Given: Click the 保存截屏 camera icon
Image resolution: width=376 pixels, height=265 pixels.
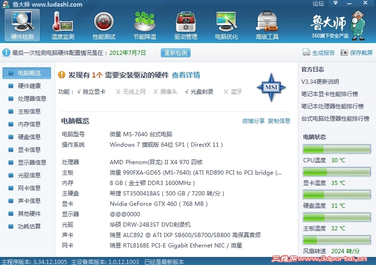Looking at the screenshot, I should (344, 52).
